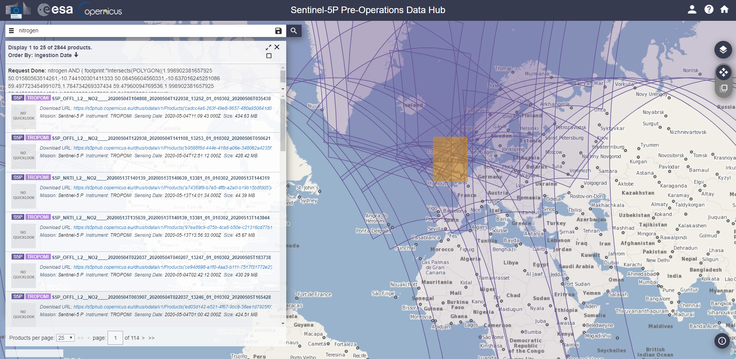Go to home via house icon
This screenshot has height=359, width=736.
point(724,10)
